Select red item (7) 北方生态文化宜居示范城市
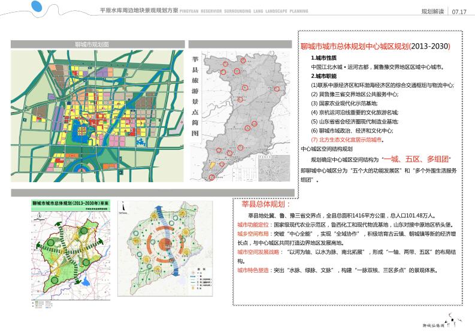 pyautogui.click(x=348, y=140)
